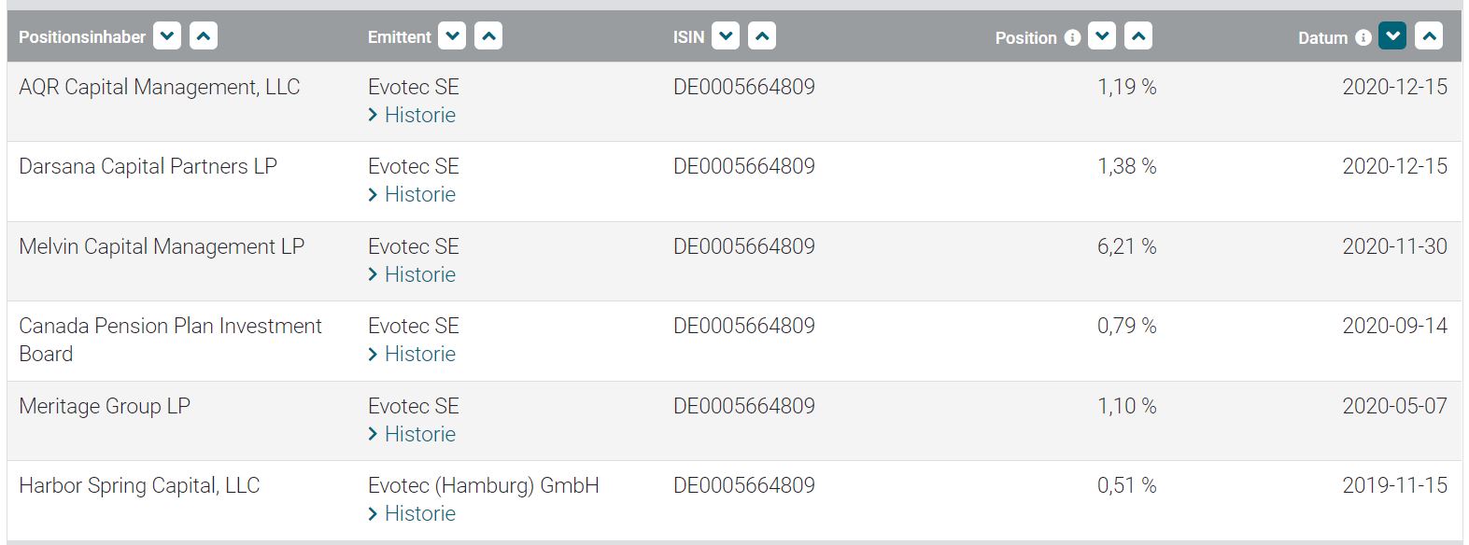Click the Position info icon
The height and width of the screenshot is (545, 1469).
[1072, 37]
